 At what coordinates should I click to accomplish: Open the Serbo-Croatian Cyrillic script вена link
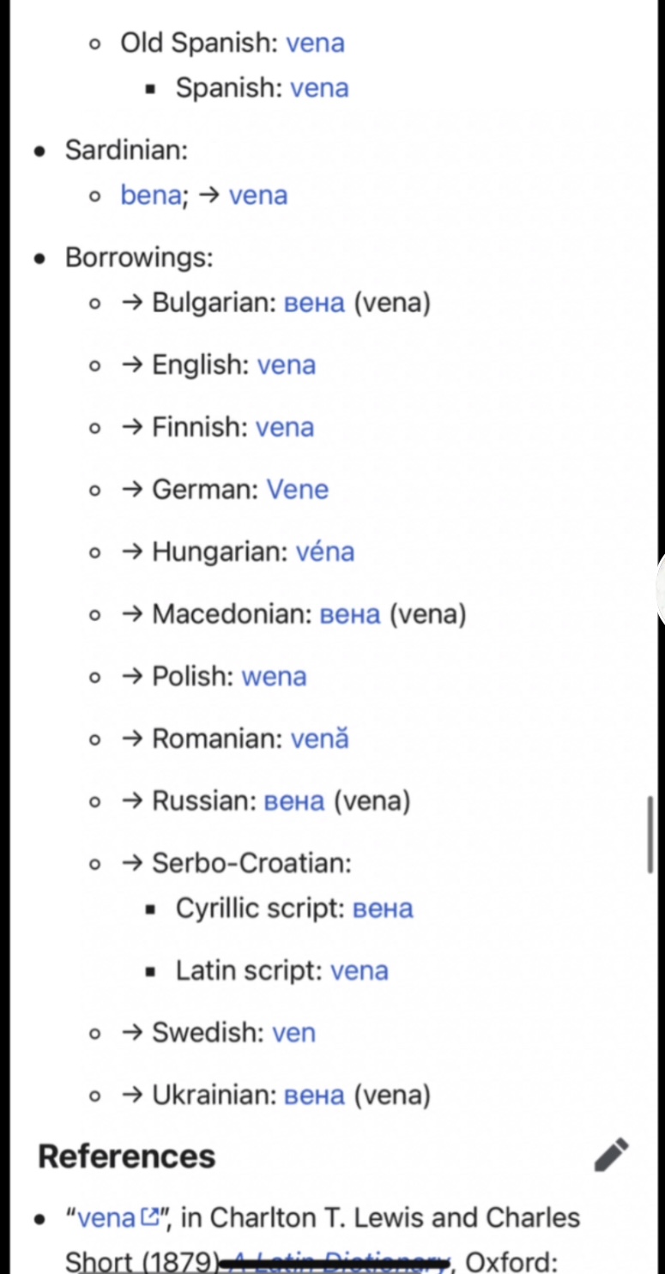point(383,909)
